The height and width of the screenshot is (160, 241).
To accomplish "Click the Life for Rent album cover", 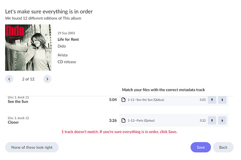I will tap(28, 48).
